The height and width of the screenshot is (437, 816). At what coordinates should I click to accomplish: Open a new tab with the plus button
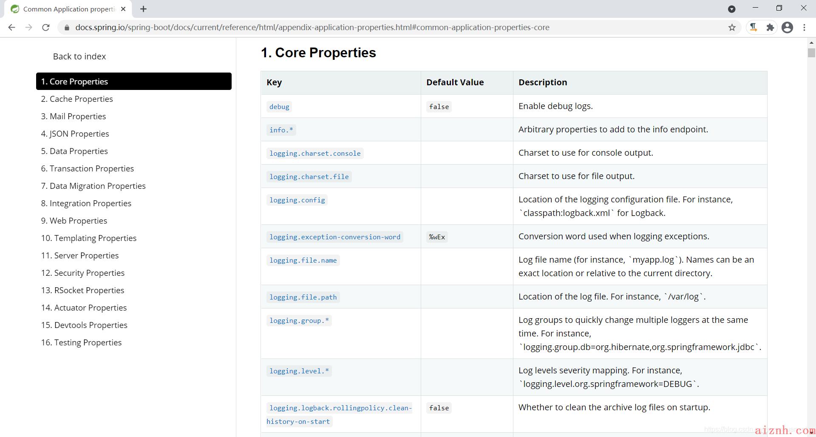(x=143, y=9)
